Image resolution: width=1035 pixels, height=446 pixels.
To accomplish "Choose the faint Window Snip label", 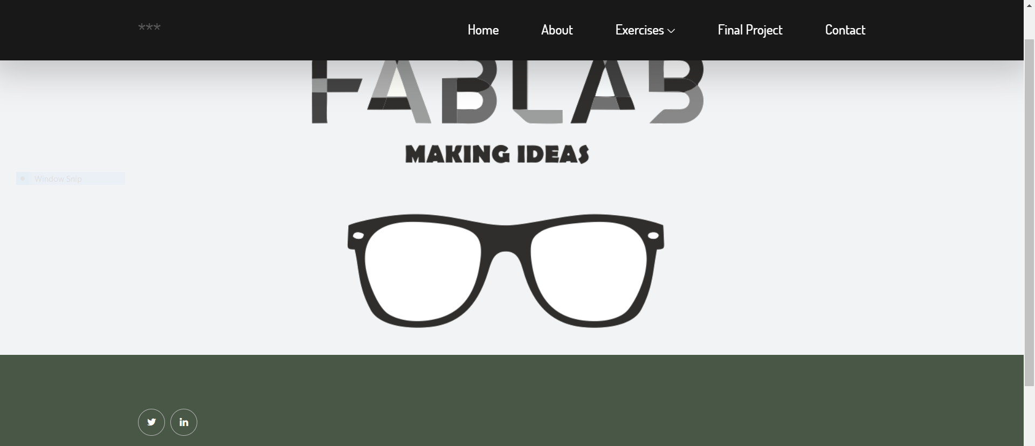I will click(58, 179).
